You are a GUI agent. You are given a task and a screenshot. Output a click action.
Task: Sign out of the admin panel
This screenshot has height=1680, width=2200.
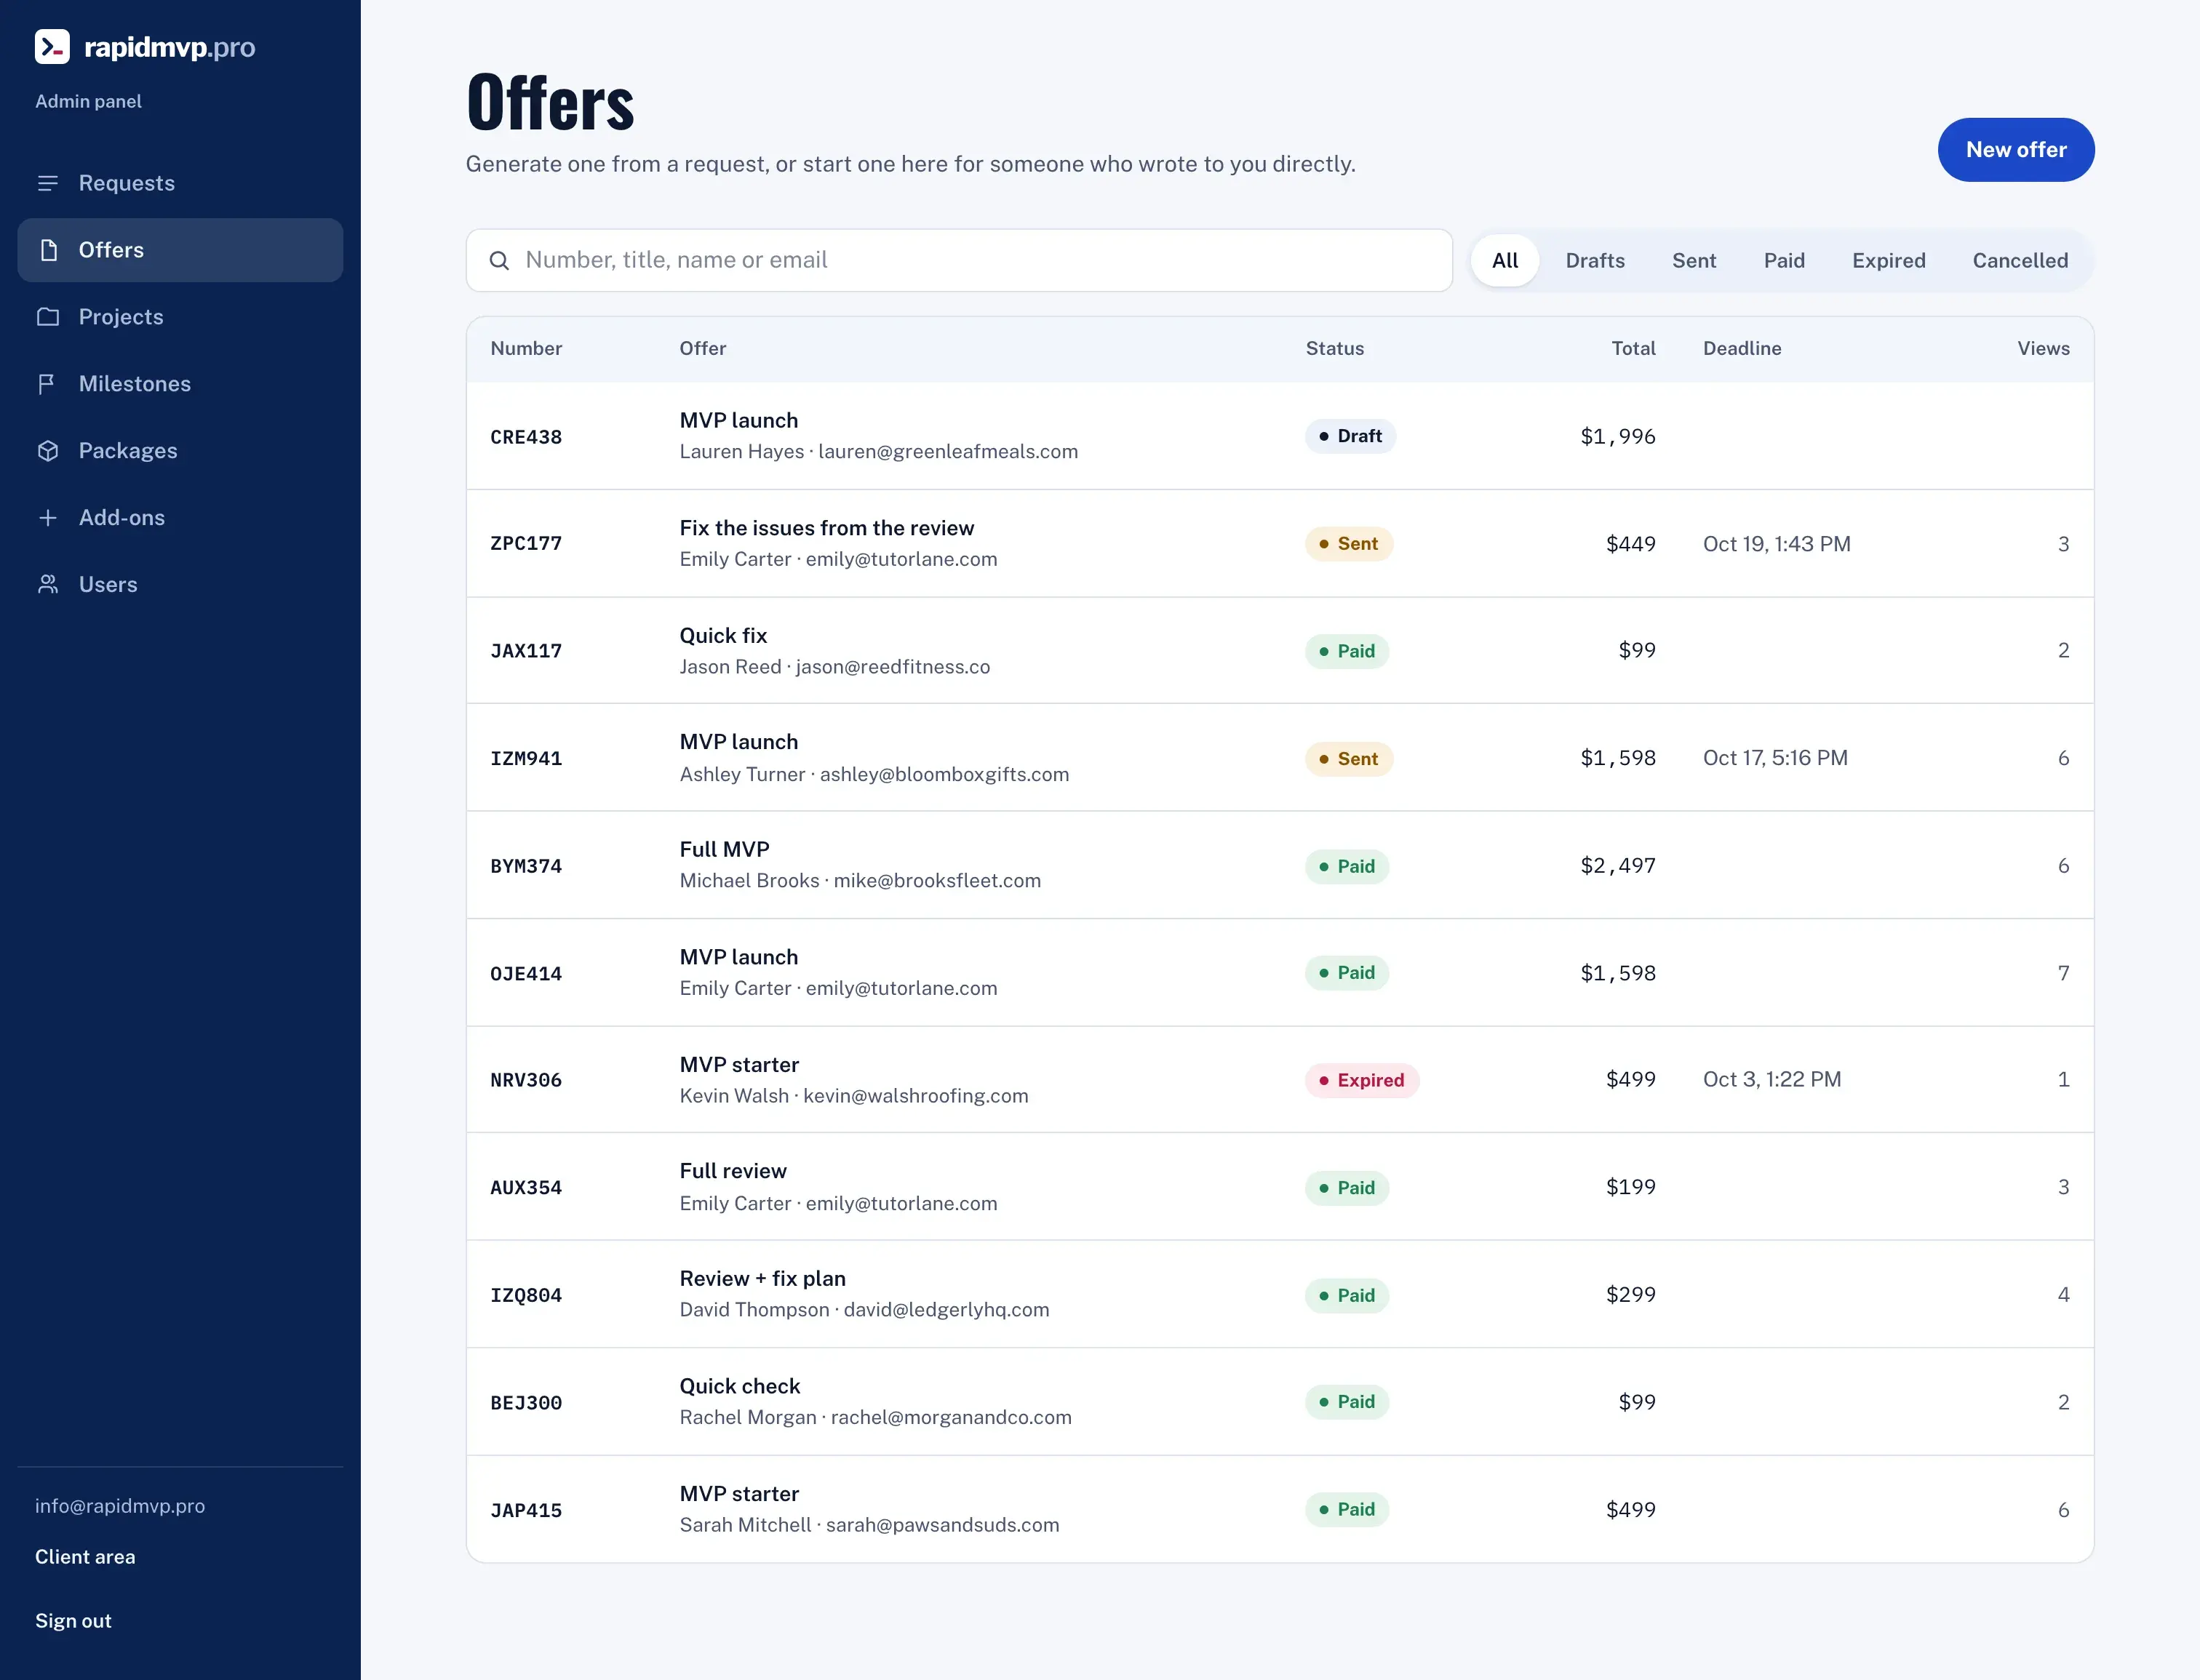(x=73, y=1621)
